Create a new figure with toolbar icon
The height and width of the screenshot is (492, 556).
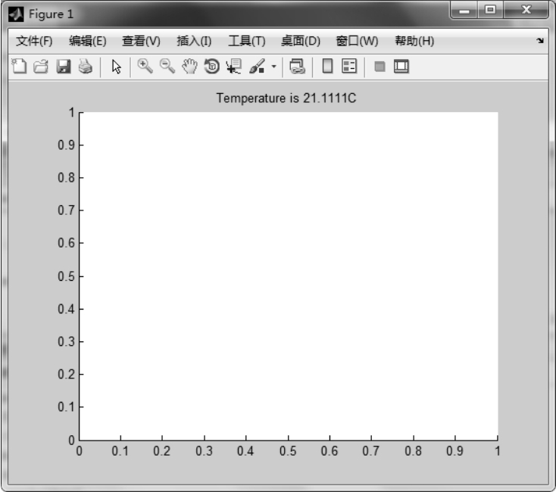[x=19, y=67]
